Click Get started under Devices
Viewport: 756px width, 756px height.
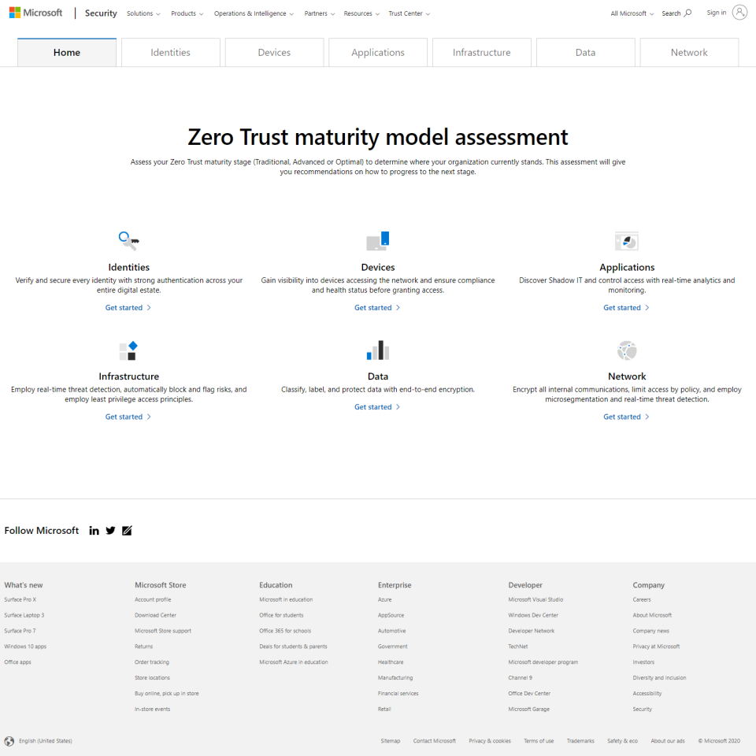click(x=377, y=308)
